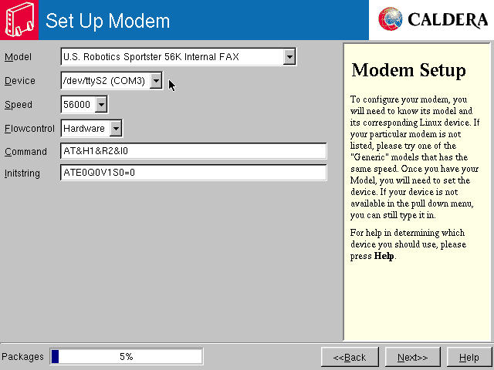Expand the Model dropdown arrow
The image size is (494, 370).
point(289,56)
